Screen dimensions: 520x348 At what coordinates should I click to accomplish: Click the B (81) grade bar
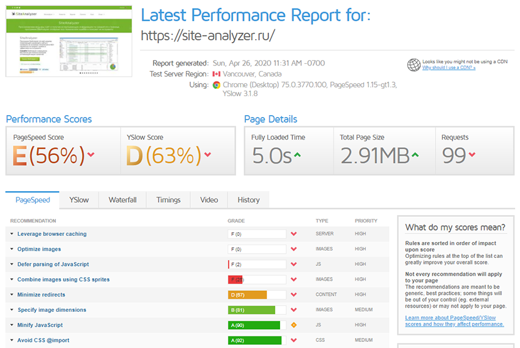click(x=257, y=310)
